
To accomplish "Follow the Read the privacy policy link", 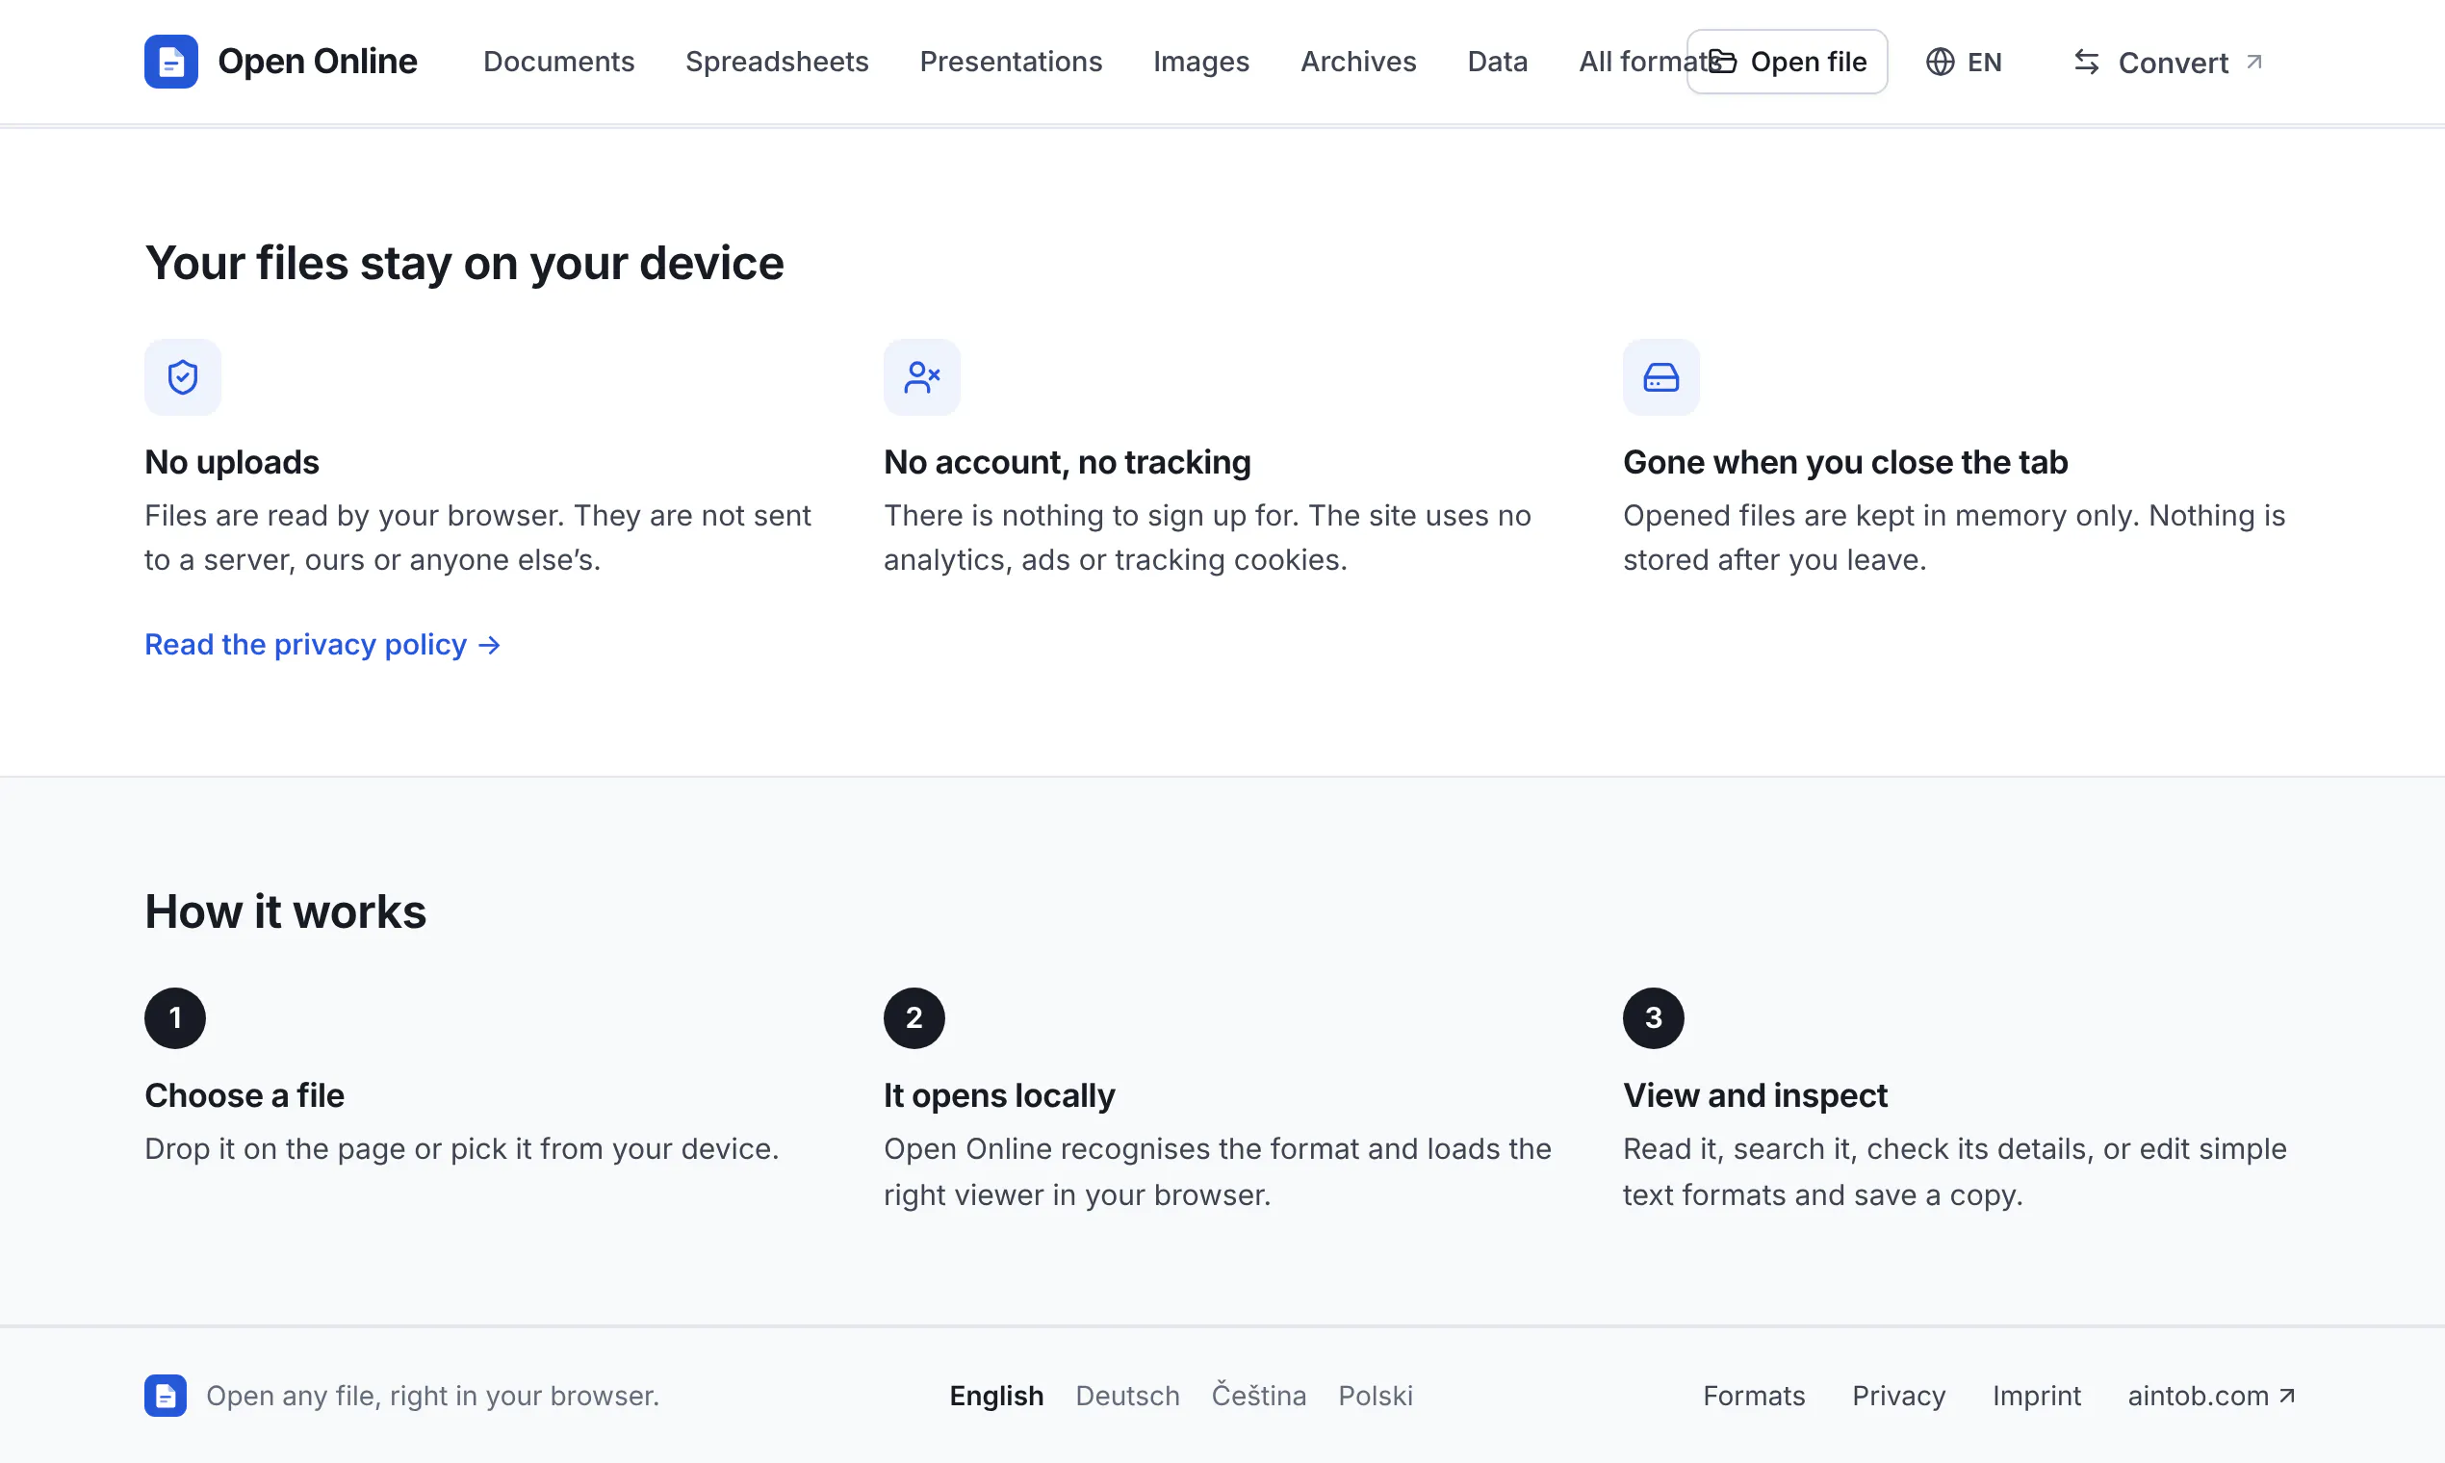I will 322,644.
